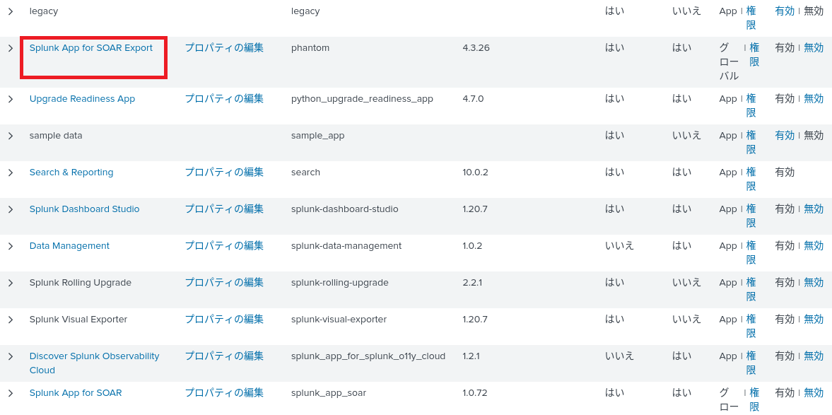832x415 pixels.
Task: Disable the Upgrade Readiness App via 無効
Action: 814,99
